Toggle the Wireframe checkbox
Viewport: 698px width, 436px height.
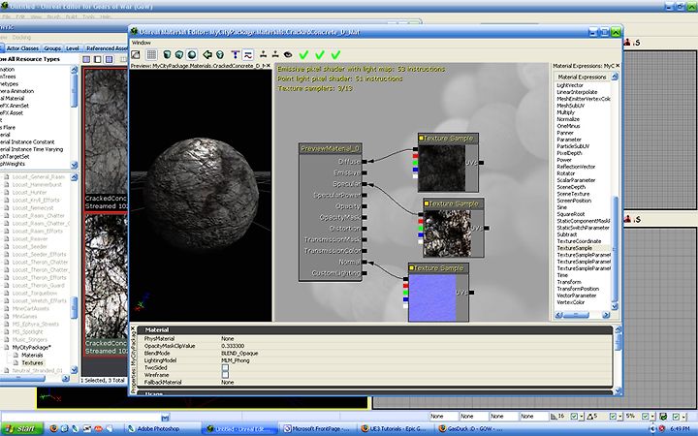(x=225, y=375)
